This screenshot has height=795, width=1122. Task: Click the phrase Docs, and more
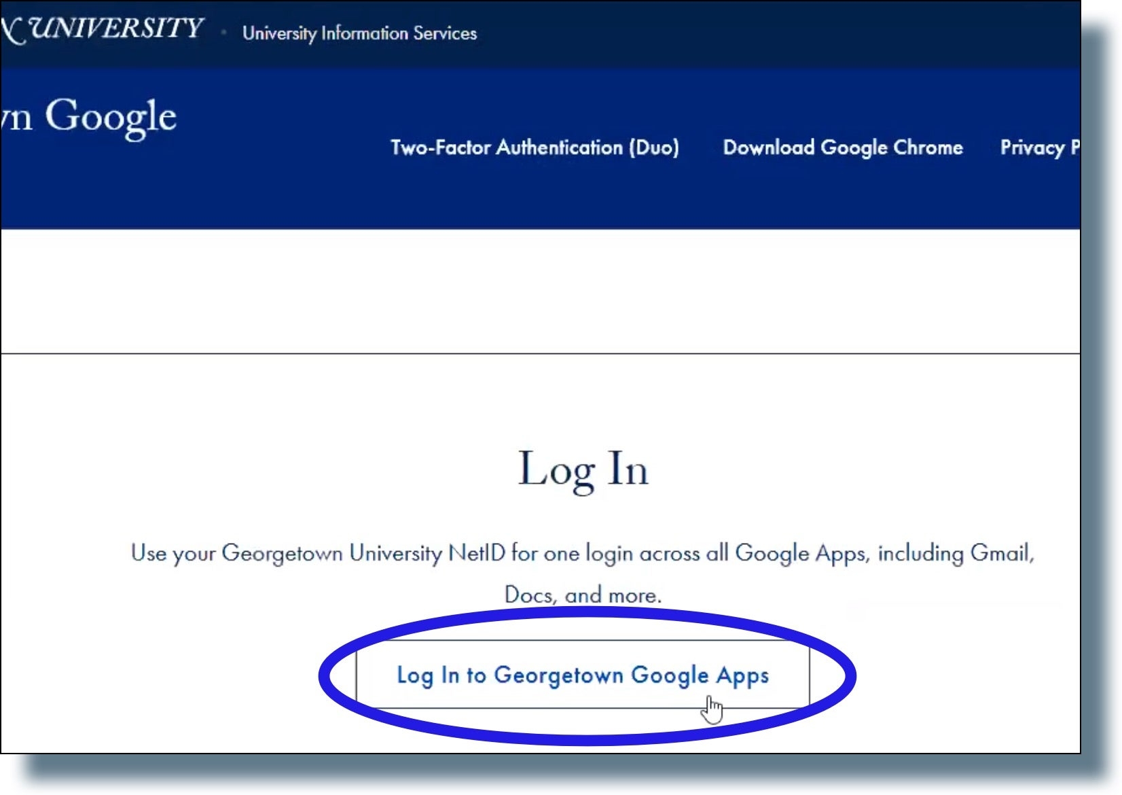tap(585, 593)
